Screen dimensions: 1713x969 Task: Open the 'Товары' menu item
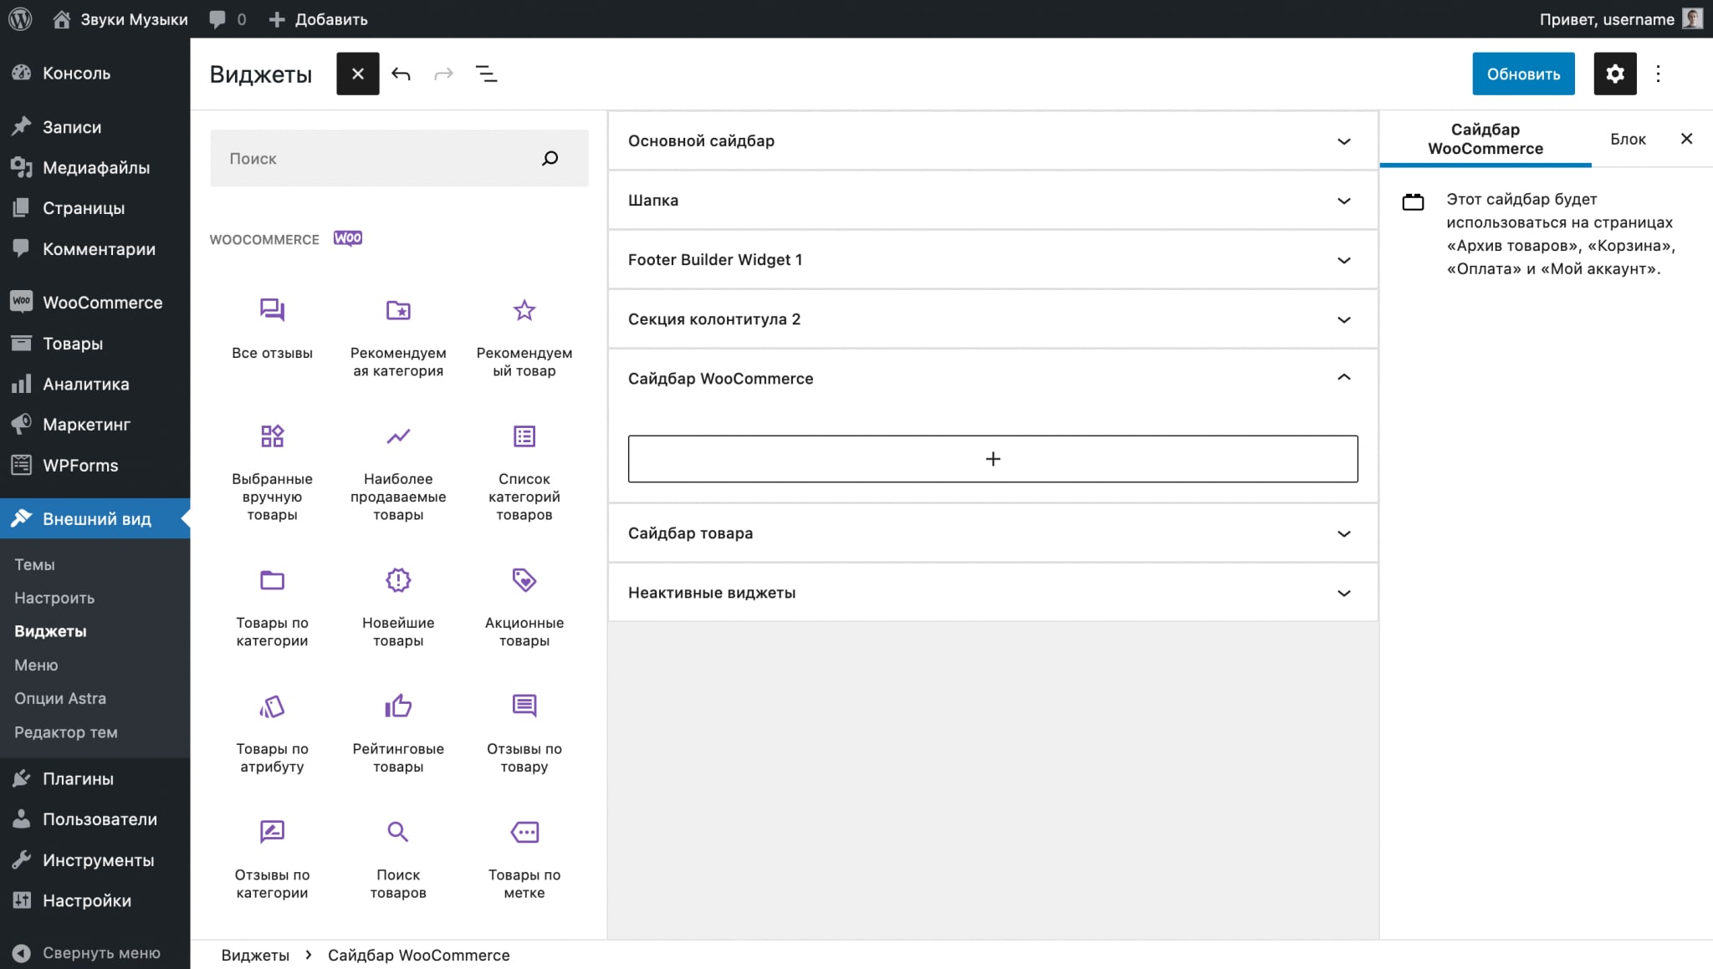(x=95, y=343)
